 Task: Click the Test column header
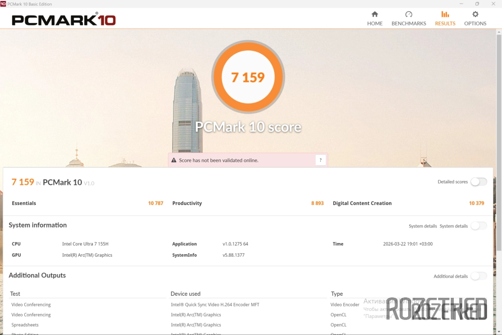coord(16,294)
